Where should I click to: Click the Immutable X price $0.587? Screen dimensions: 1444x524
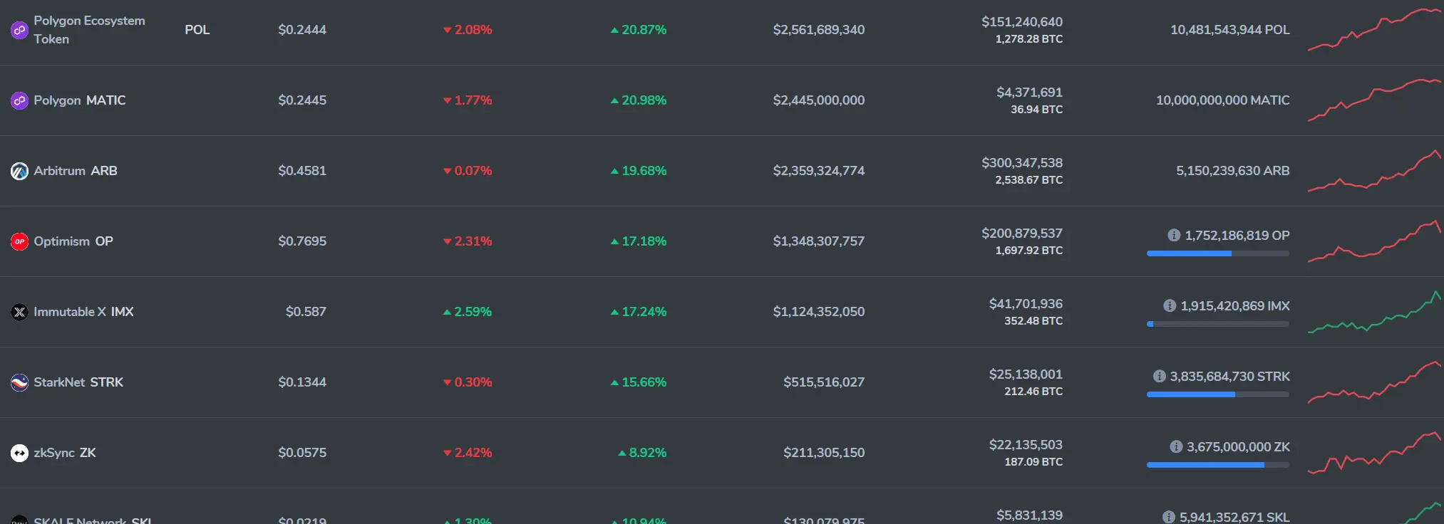pyautogui.click(x=306, y=312)
